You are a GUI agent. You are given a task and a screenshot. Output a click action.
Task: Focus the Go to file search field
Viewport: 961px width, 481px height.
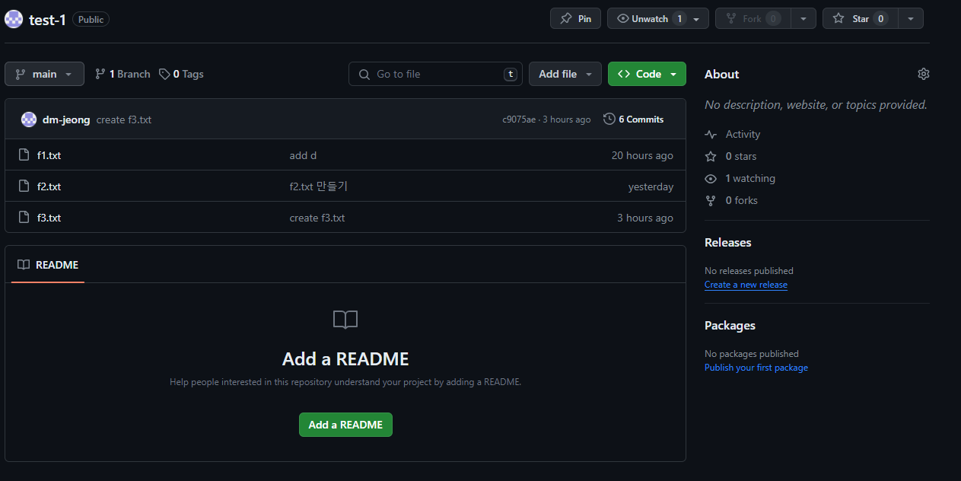[x=435, y=74]
